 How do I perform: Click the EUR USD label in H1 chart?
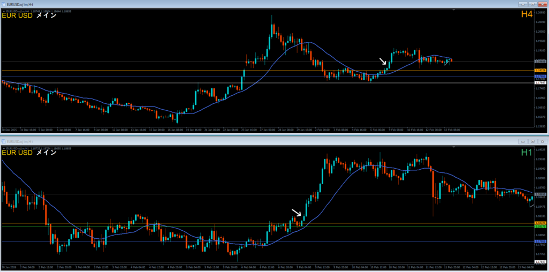(x=18, y=153)
